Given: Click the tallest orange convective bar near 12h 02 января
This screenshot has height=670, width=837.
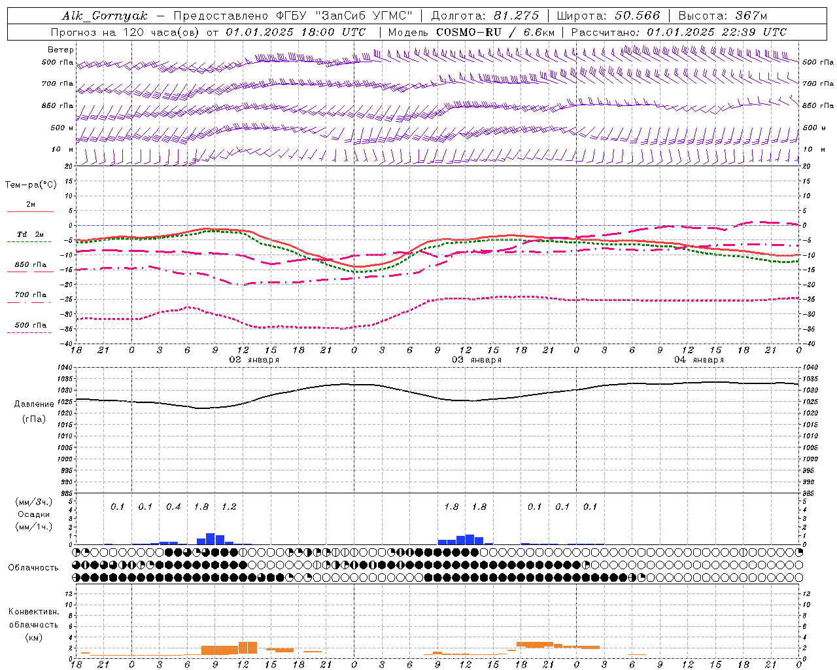Looking at the screenshot, I should tap(248, 648).
